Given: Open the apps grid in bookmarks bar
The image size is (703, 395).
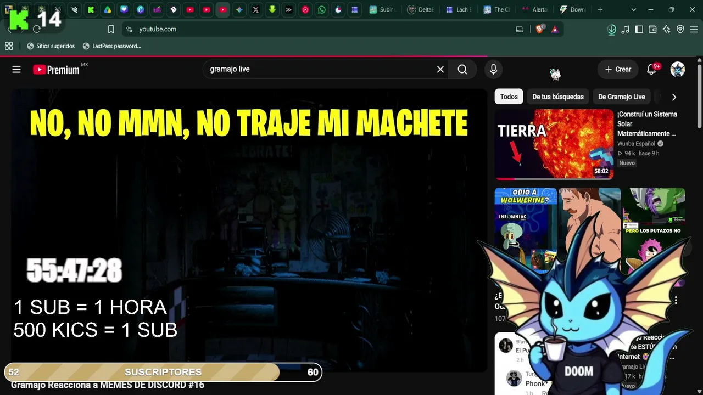Looking at the screenshot, I should point(9,46).
